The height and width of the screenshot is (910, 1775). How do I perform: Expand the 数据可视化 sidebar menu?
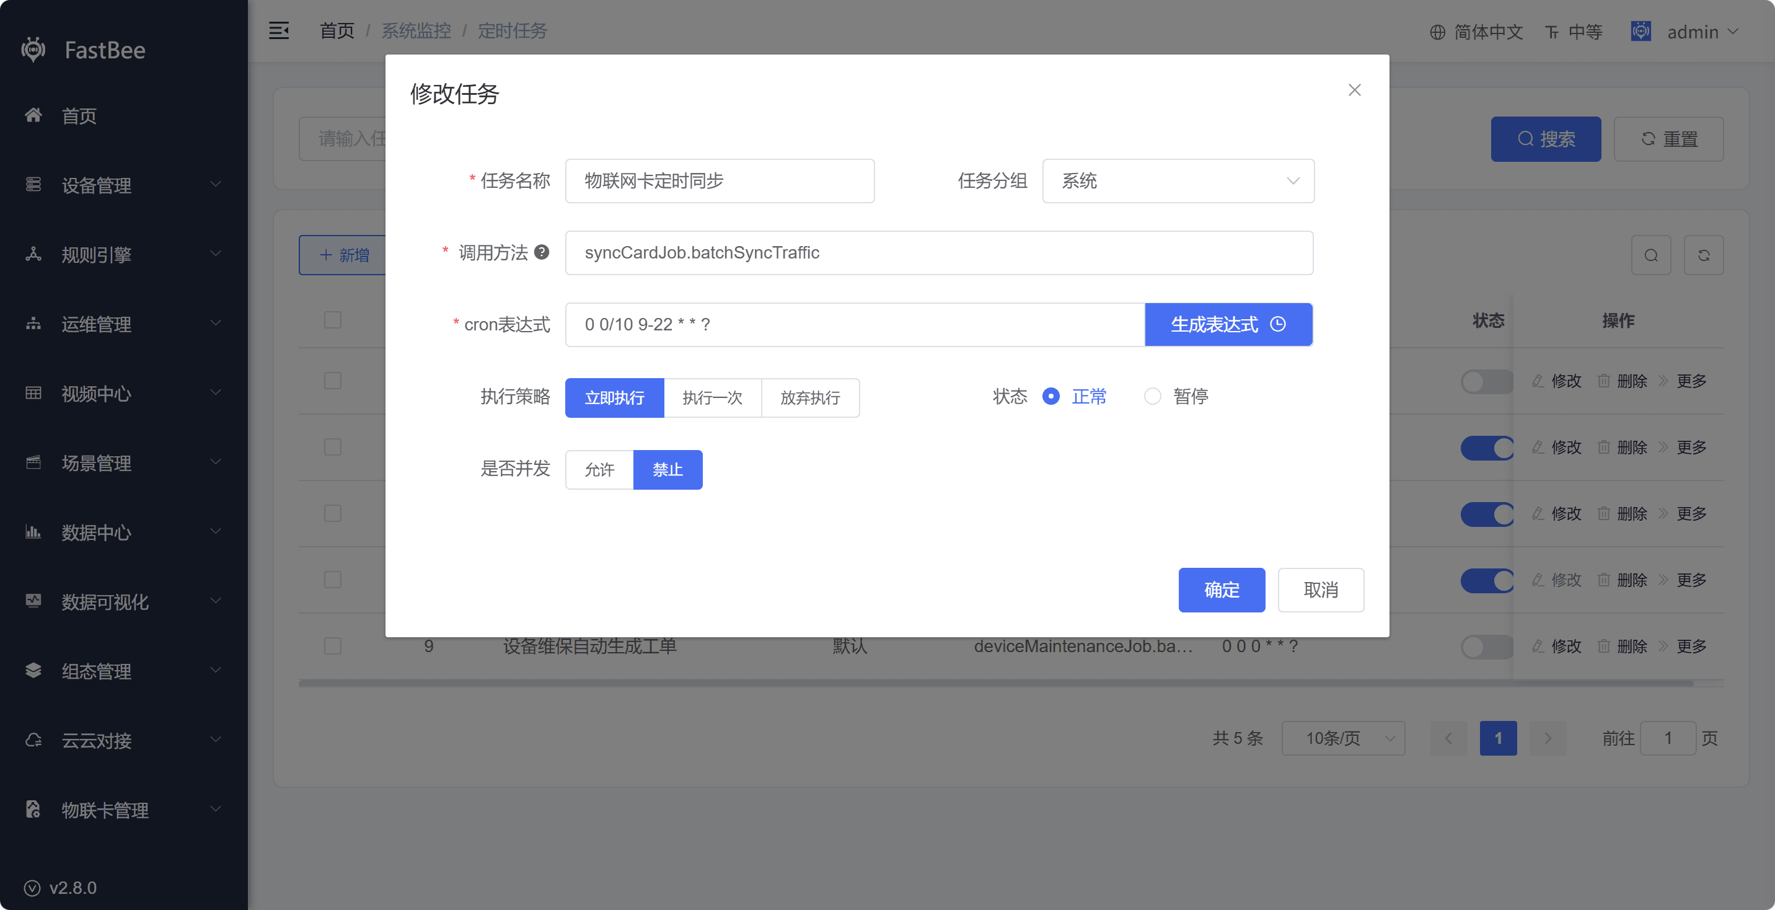point(124,601)
